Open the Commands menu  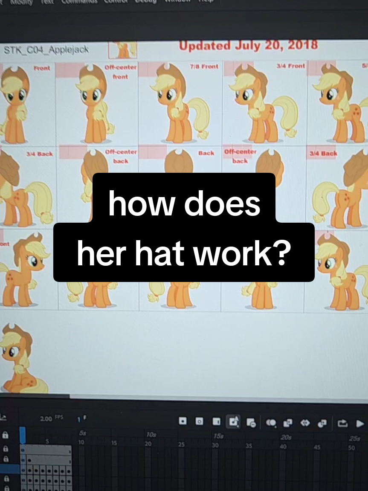pos(79,1)
